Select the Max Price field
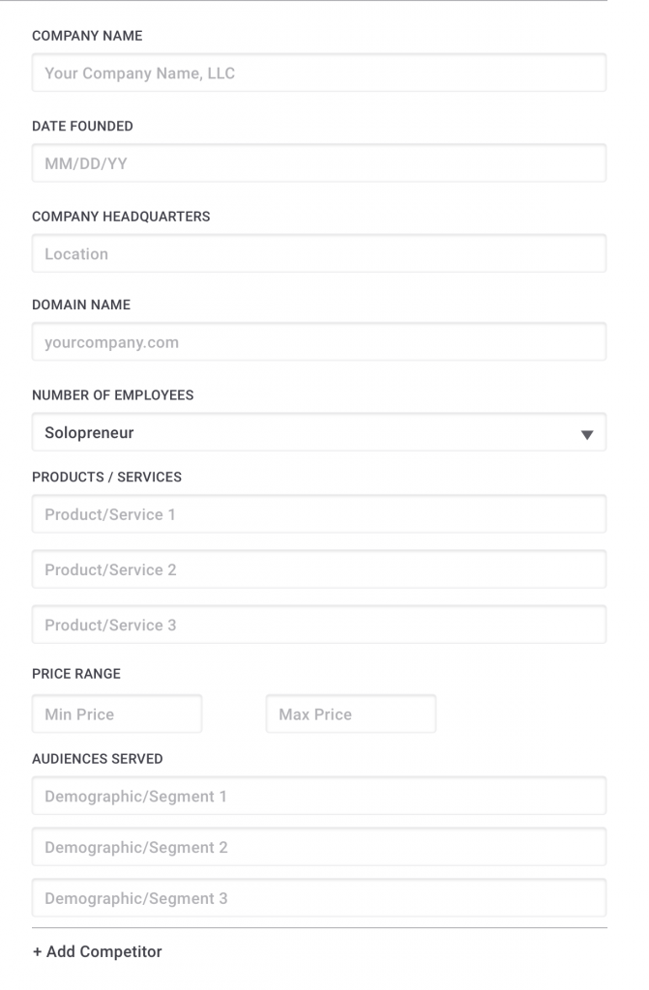 (351, 714)
